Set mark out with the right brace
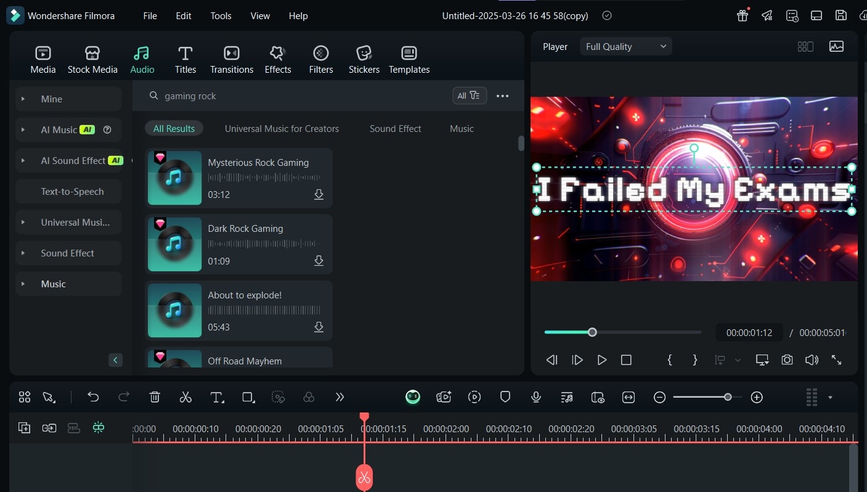Screen dimensions: 867x492 tap(695, 360)
